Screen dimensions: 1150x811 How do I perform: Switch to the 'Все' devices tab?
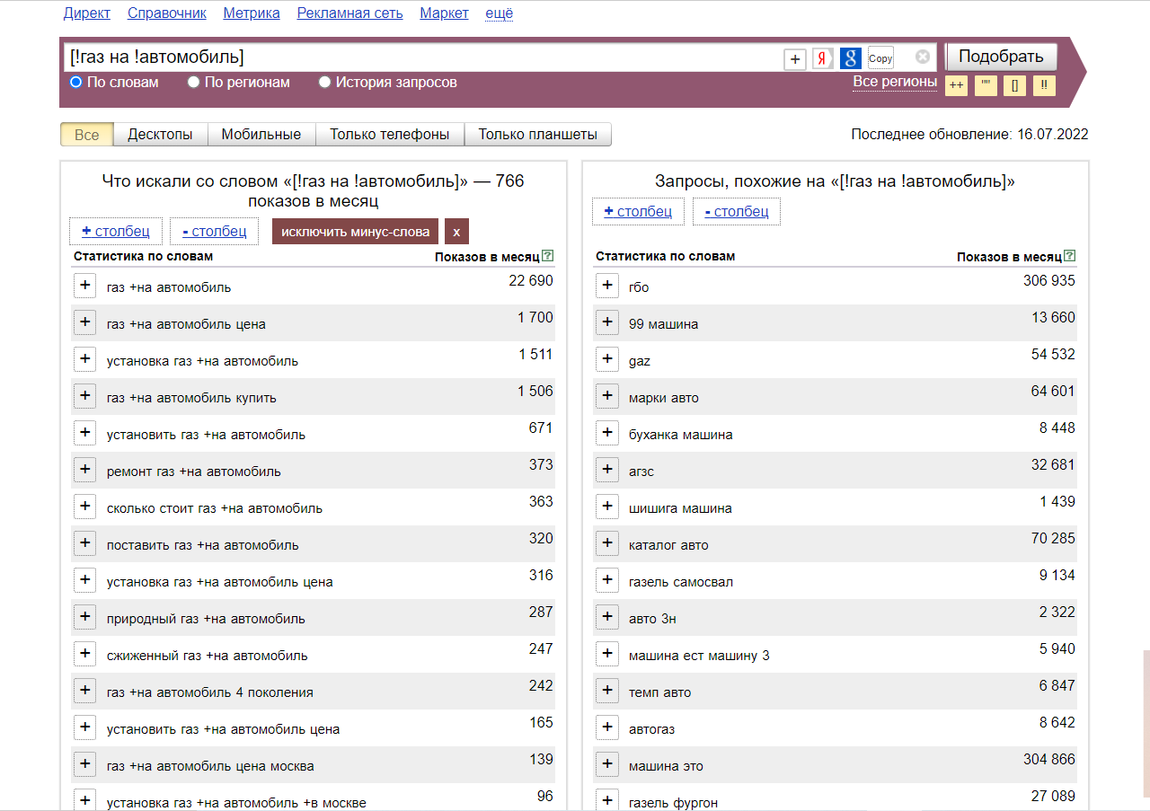(87, 135)
